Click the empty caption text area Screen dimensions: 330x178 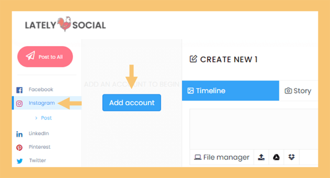pyautogui.click(x=254, y=129)
